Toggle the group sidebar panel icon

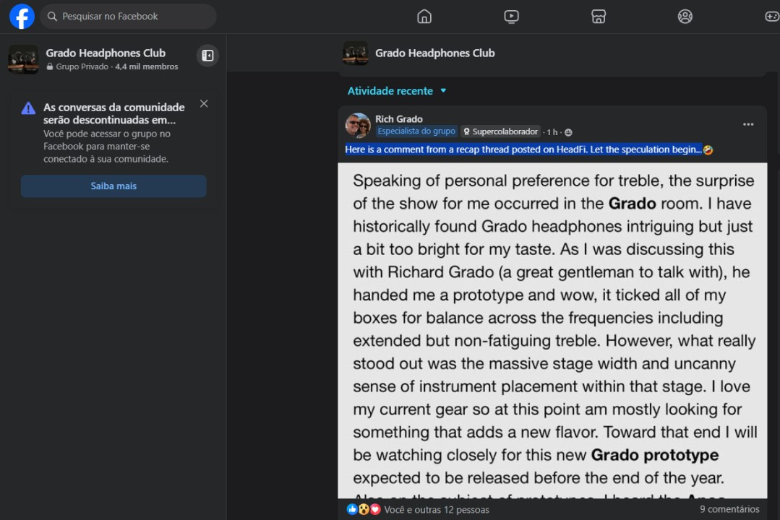click(x=207, y=56)
